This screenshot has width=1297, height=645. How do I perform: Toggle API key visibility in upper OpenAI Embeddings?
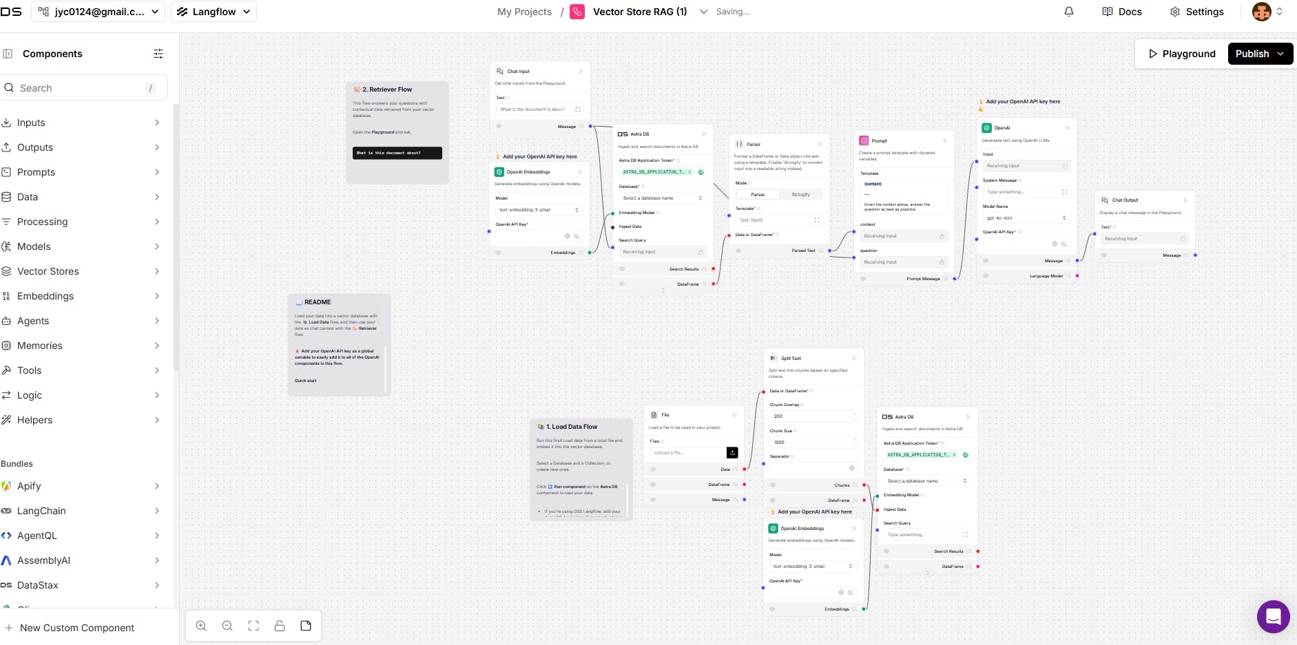[577, 235]
